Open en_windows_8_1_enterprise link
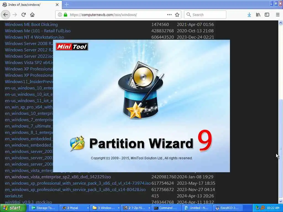This screenshot has width=283, height=212. coord(29,132)
